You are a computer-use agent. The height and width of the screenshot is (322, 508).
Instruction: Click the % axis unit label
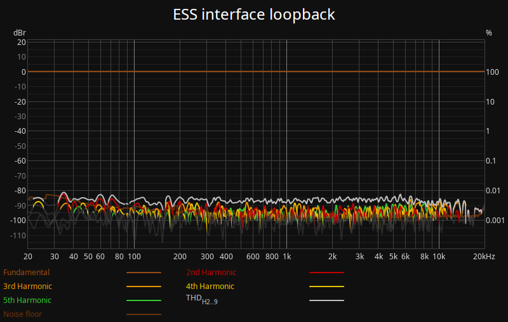pyautogui.click(x=488, y=33)
